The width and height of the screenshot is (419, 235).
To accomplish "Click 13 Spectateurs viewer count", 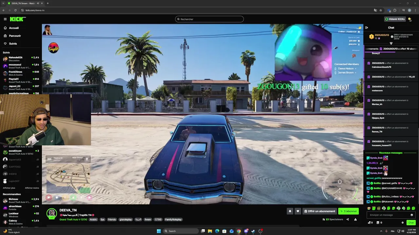I will [x=333, y=219].
